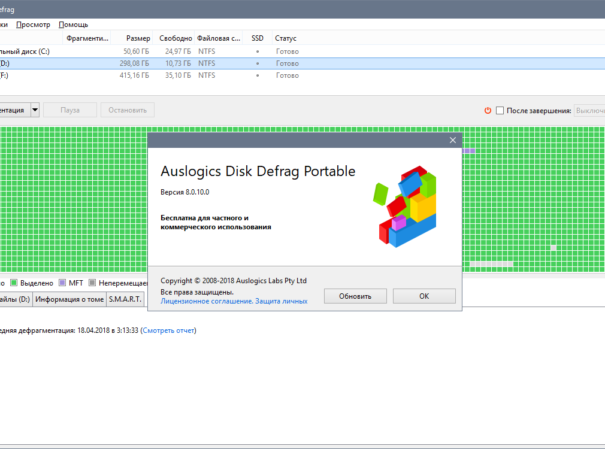Viewport: 605px width, 449px height.
Task: Switch to the S.M.A.R.T. tab
Action: pos(125,299)
